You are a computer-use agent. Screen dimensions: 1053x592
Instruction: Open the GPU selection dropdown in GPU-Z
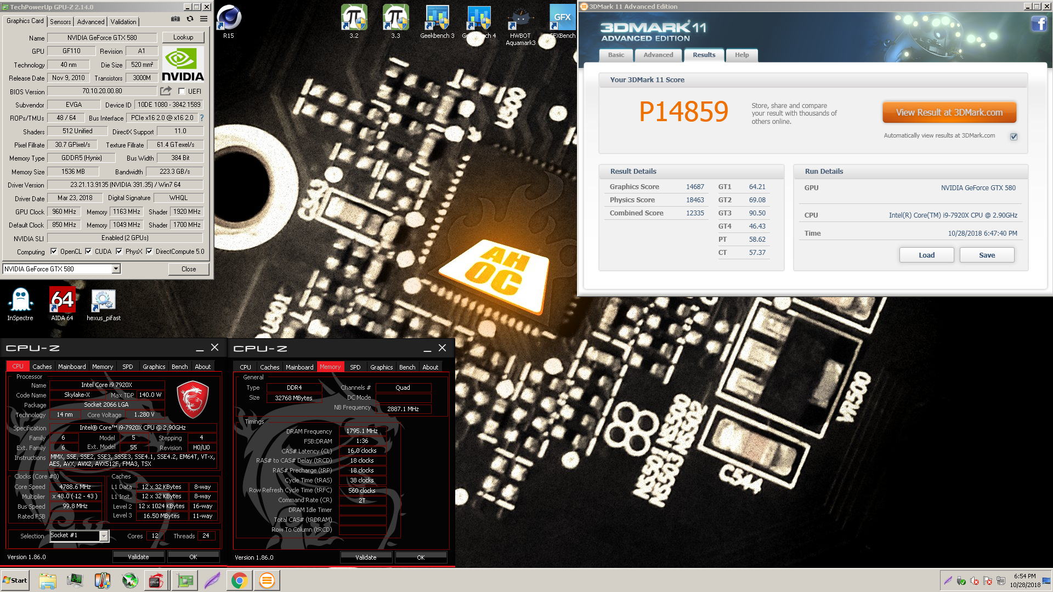pos(116,269)
